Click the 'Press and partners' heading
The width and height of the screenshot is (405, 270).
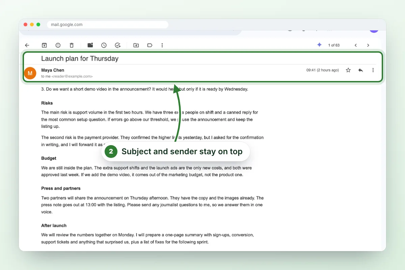point(61,188)
